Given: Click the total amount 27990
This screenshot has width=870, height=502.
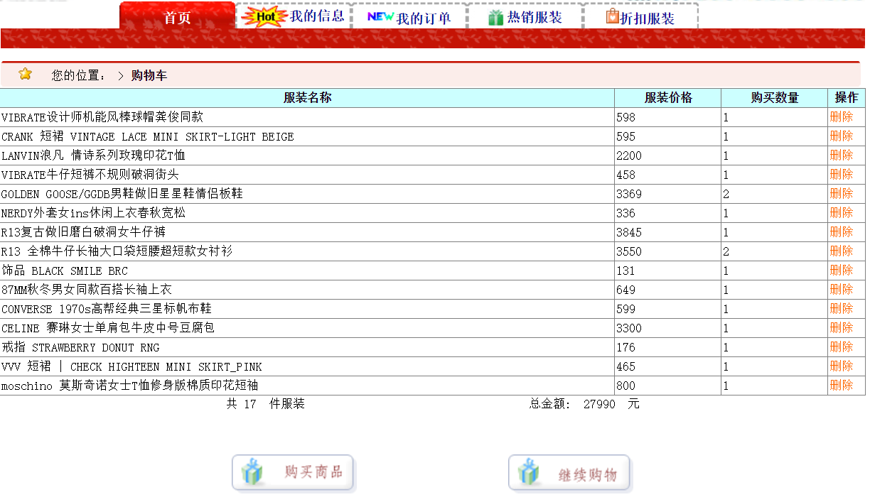Looking at the screenshot, I should coord(599,404).
